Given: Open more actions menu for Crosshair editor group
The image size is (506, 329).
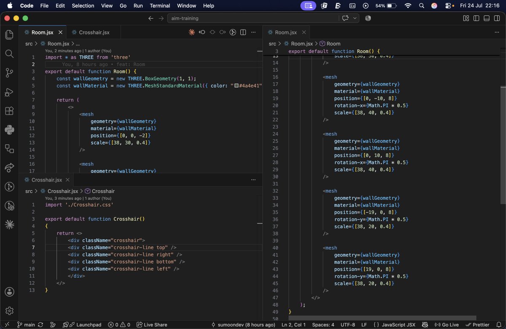Looking at the screenshot, I should (253, 180).
